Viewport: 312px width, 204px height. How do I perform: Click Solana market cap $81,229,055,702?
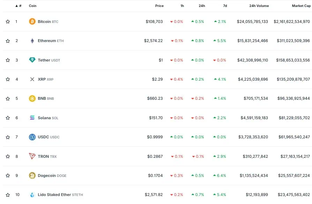click(x=294, y=118)
